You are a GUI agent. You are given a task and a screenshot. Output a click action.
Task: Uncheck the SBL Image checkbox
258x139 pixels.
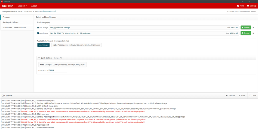38,28
